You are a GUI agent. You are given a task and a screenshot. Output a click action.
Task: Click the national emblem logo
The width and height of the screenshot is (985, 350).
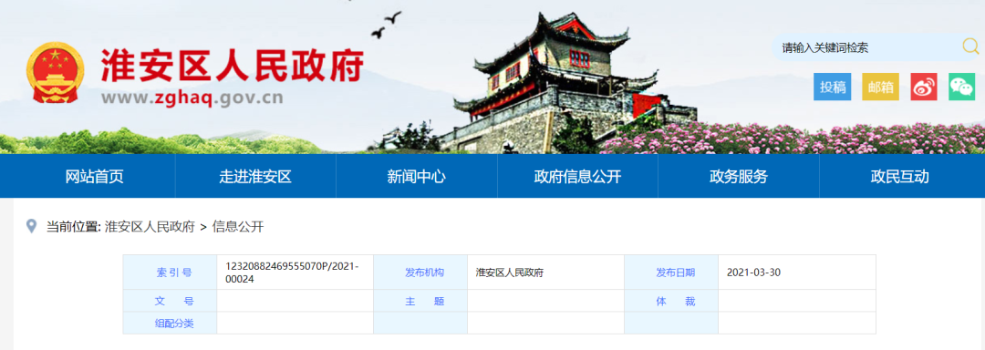click(x=55, y=72)
